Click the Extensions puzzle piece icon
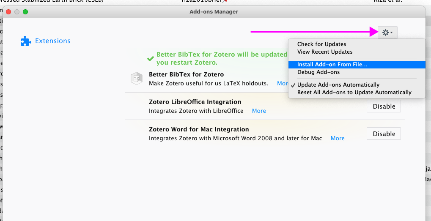Viewport: 431px width, 221px height. 26,41
